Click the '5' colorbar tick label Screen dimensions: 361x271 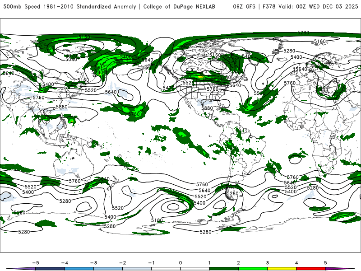click(x=325, y=263)
